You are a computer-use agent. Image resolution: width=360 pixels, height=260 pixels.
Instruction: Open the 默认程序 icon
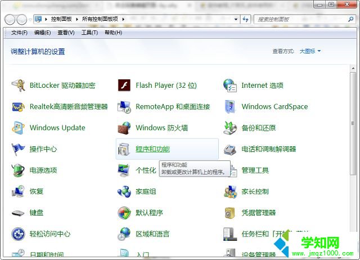[x=124, y=213]
